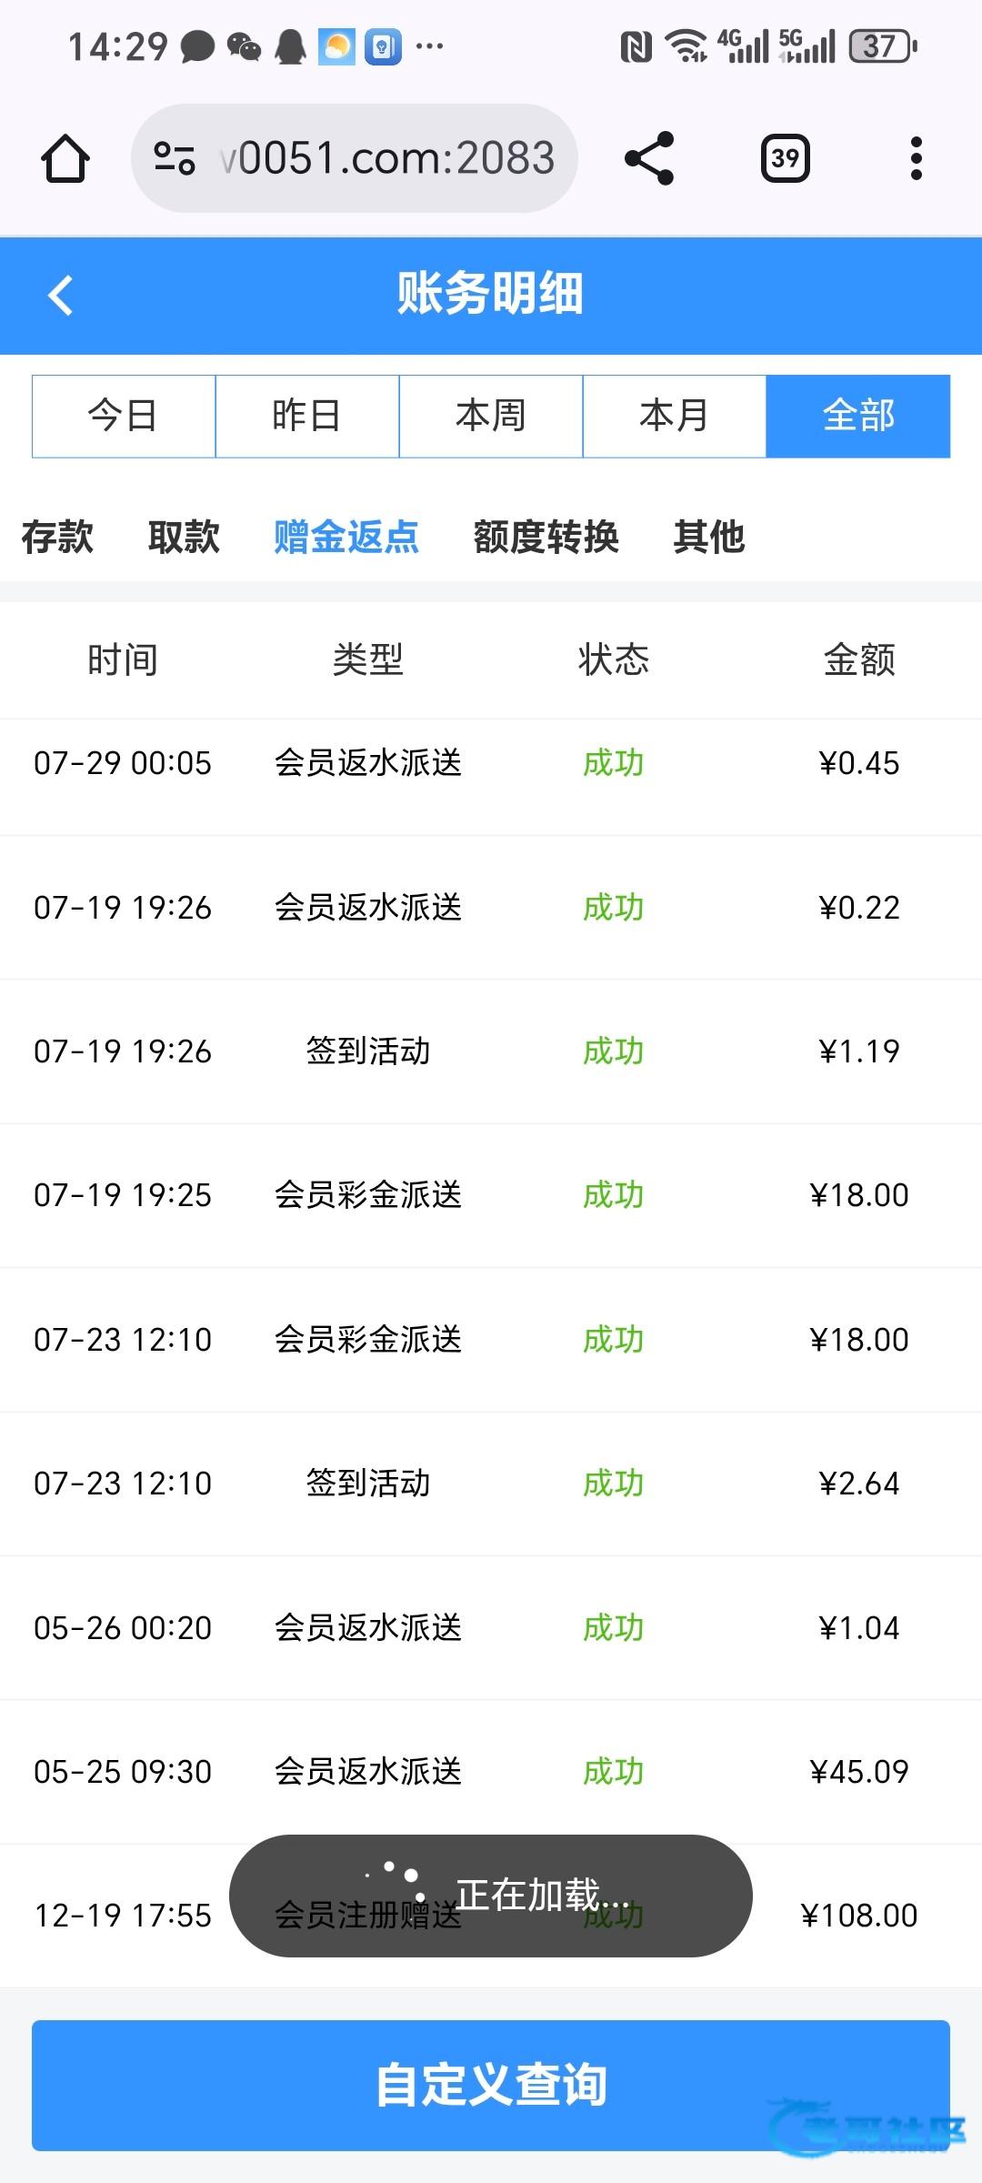Tap the WeChat notification icon

244,46
